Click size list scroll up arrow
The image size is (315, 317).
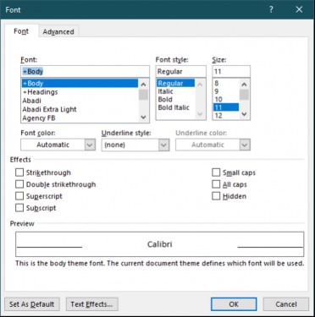click(x=245, y=85)
